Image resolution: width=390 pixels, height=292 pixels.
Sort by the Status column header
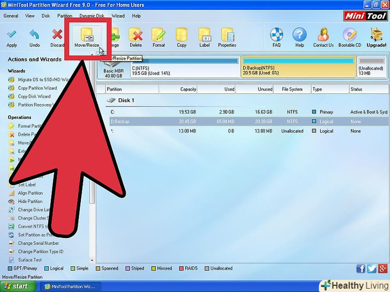(x=369, y=89)
